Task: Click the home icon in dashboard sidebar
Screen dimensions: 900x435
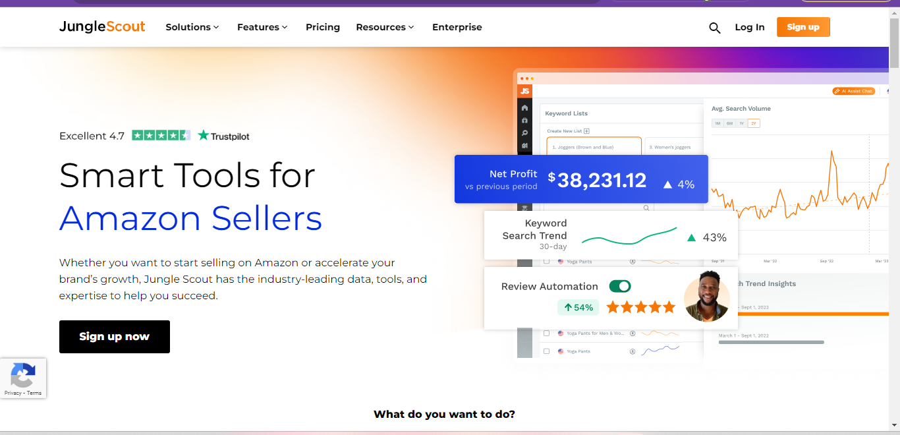Action: [524, 108]
